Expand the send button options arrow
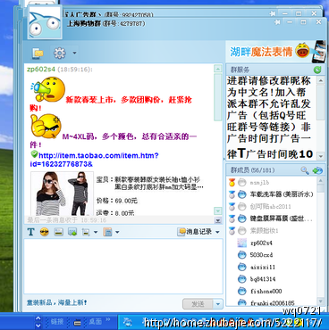 pos(218,304)
